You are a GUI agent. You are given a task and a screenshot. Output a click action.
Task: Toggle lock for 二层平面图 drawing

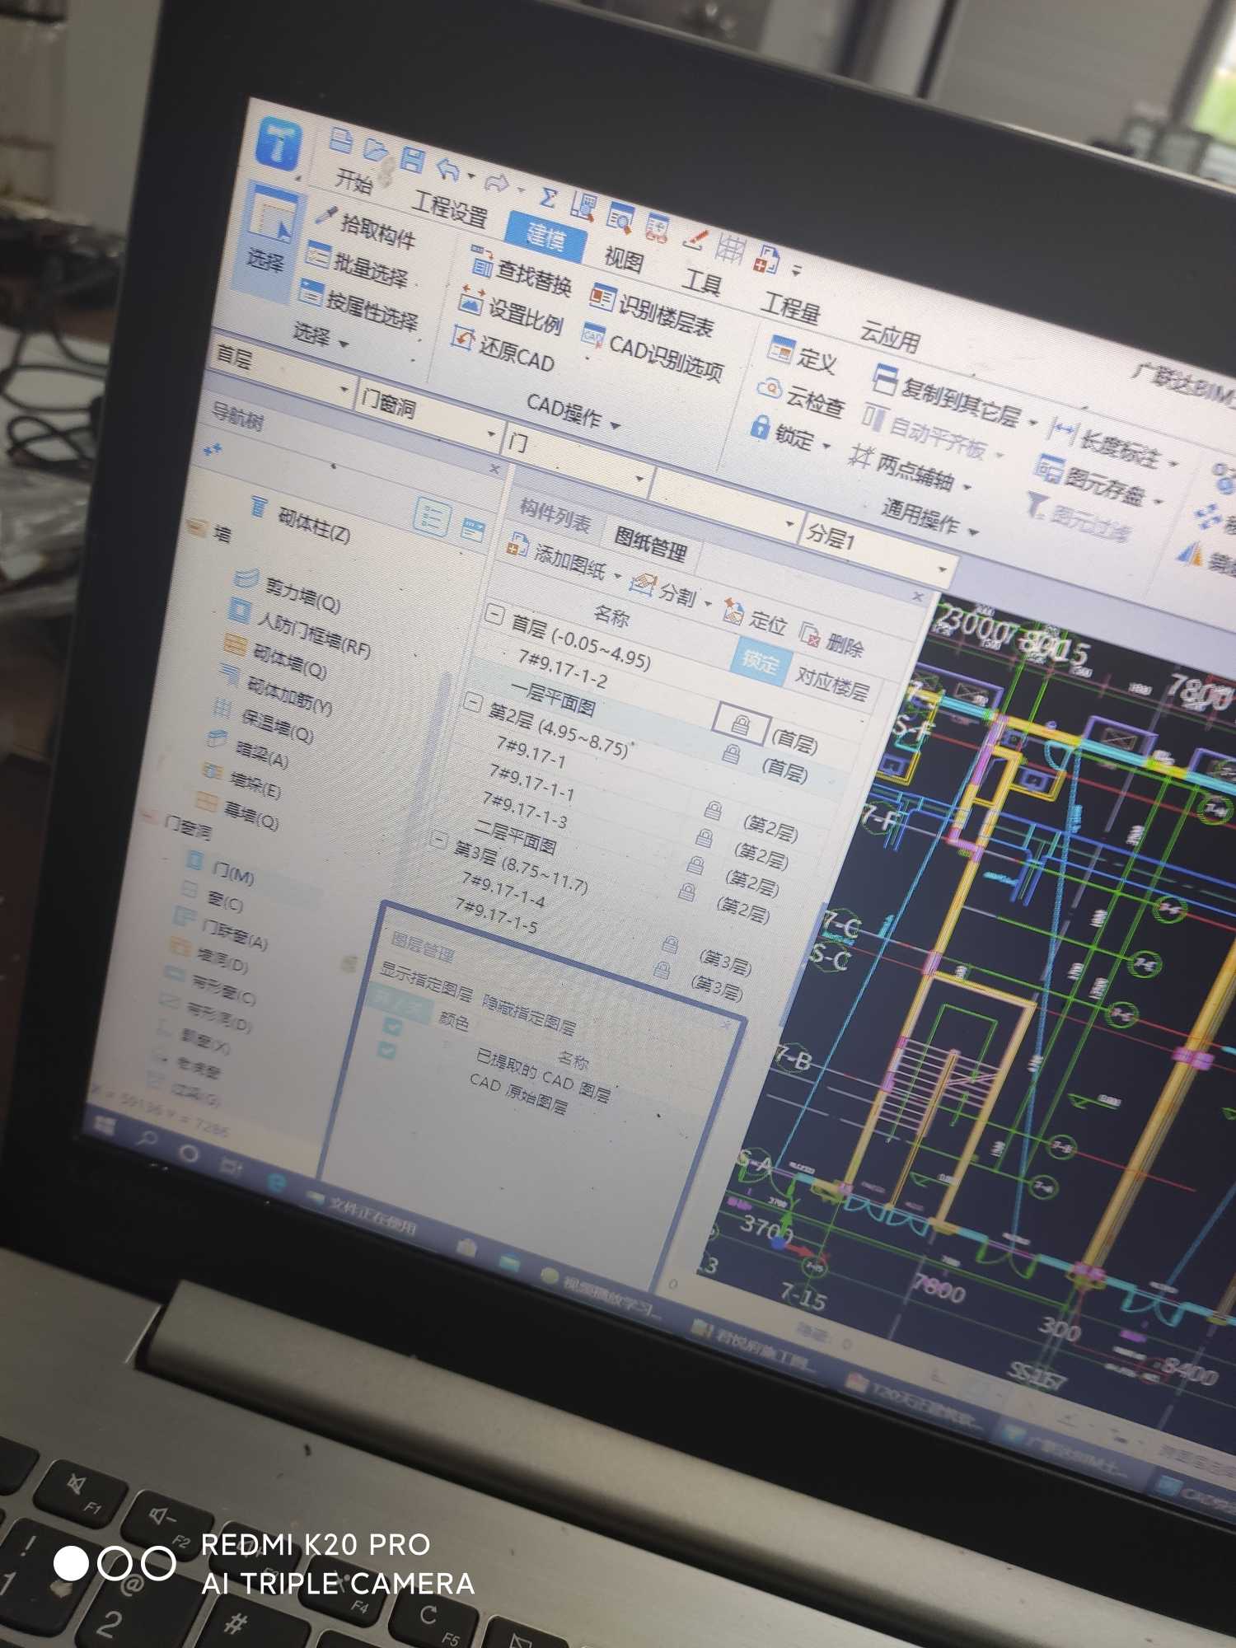point(686,892)
